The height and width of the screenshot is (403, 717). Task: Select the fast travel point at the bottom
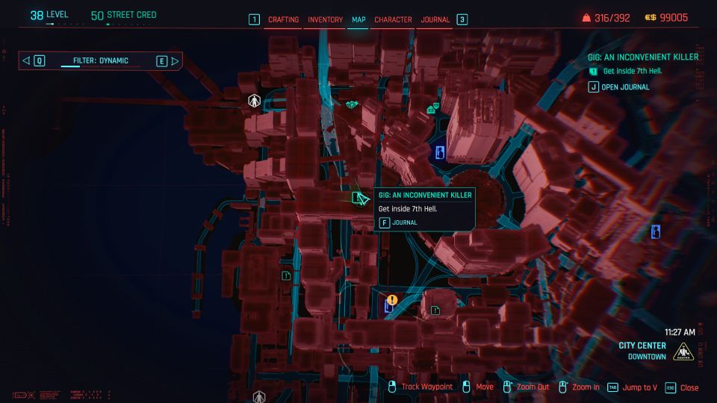259,396
